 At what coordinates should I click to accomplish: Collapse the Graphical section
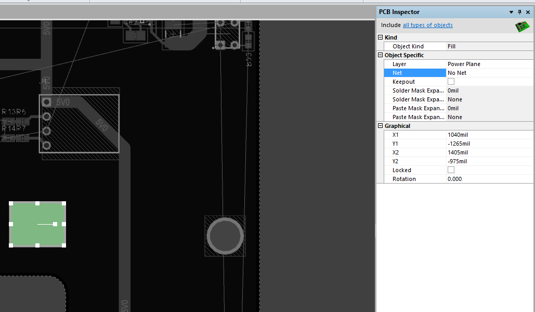[x=380, y=126]
